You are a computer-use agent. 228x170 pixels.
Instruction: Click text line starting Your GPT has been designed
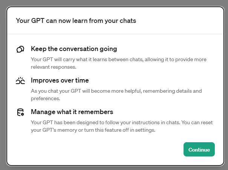pos(122,122)
